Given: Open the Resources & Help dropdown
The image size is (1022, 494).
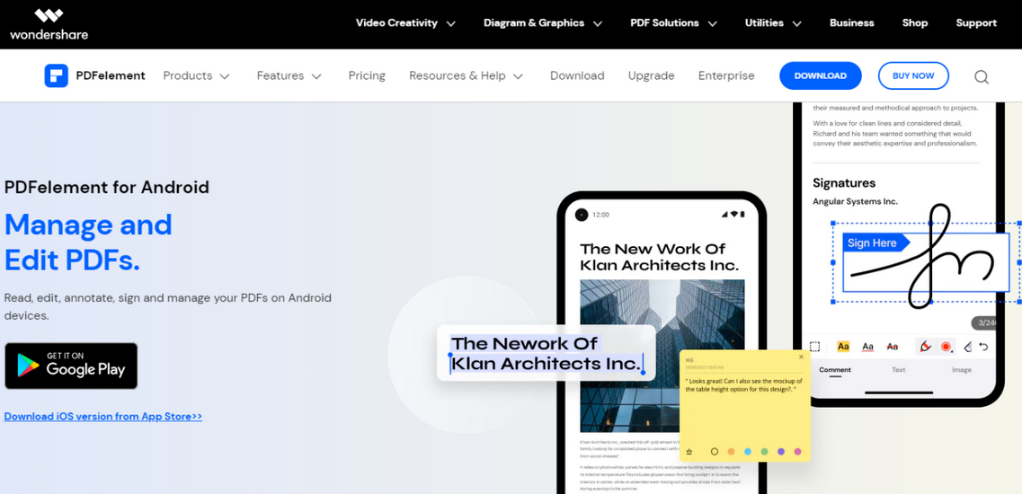Looking at the screenshot, I should (x=466, y=75).
